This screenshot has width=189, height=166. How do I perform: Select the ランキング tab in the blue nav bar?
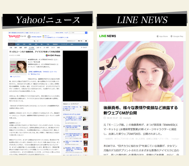tap(64, 44)
